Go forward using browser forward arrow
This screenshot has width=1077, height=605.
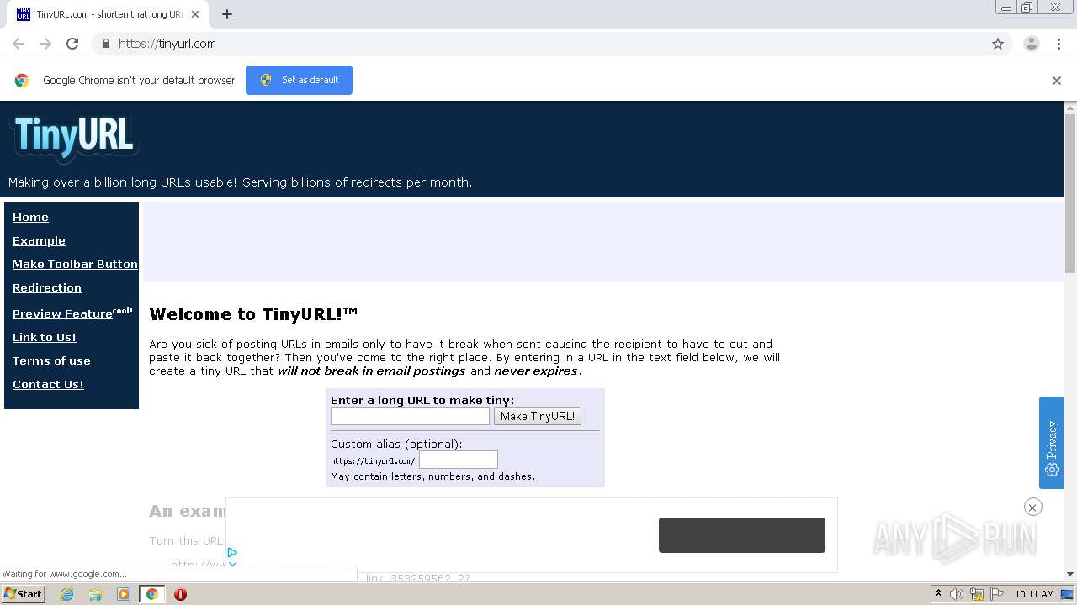coord(45,44)
